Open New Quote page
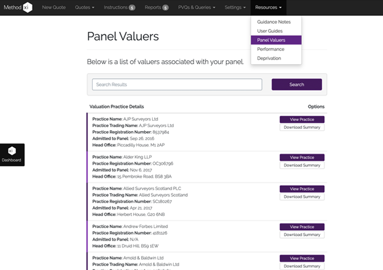Image resolution: width=383 pixels, height=270 pixels. pyautogui.click(x=54, y=8)
